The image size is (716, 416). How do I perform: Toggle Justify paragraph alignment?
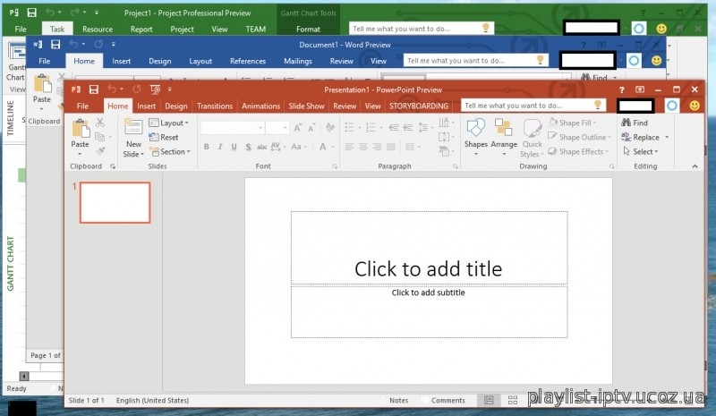pos(391,147)
